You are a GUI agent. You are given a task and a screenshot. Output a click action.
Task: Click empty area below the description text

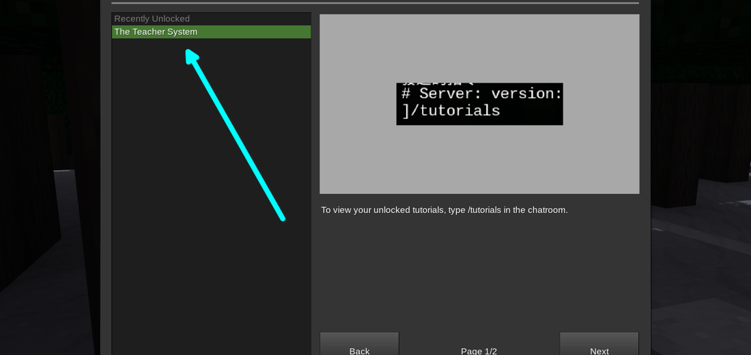click(478, 273)
